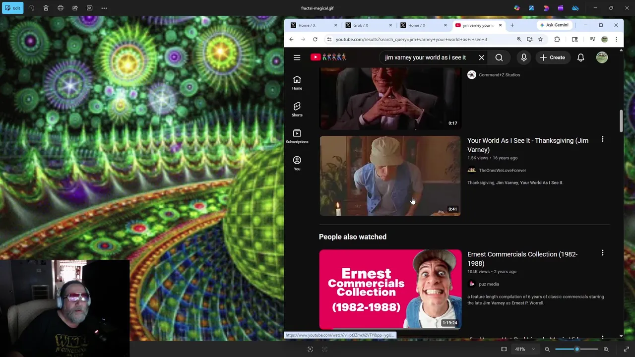Open the media controls icon in Chrome
Image resolution: width=635 pixels, height=357 pixels.
point(592,39)
